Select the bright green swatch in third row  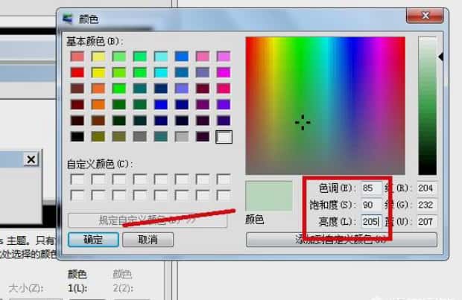(x=119, y=89)
